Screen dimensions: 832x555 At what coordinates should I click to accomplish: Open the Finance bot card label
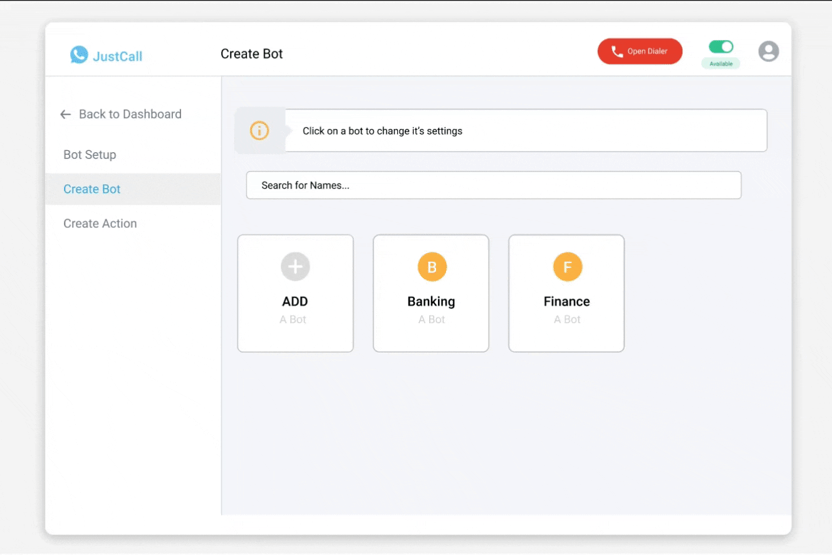[566, 301]
